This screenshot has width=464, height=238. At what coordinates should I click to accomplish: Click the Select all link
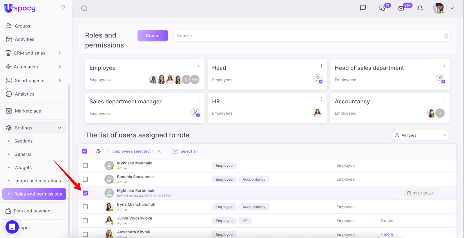189,151
